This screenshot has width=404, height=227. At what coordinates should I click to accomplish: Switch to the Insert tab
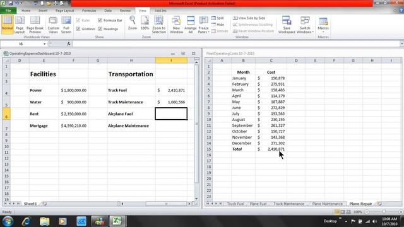point(43,11)
